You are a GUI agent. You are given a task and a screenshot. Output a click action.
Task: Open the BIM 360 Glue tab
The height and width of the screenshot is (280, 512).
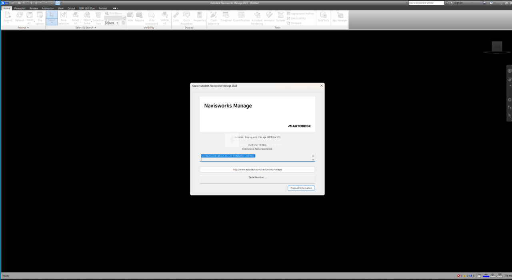pos(87,8)
